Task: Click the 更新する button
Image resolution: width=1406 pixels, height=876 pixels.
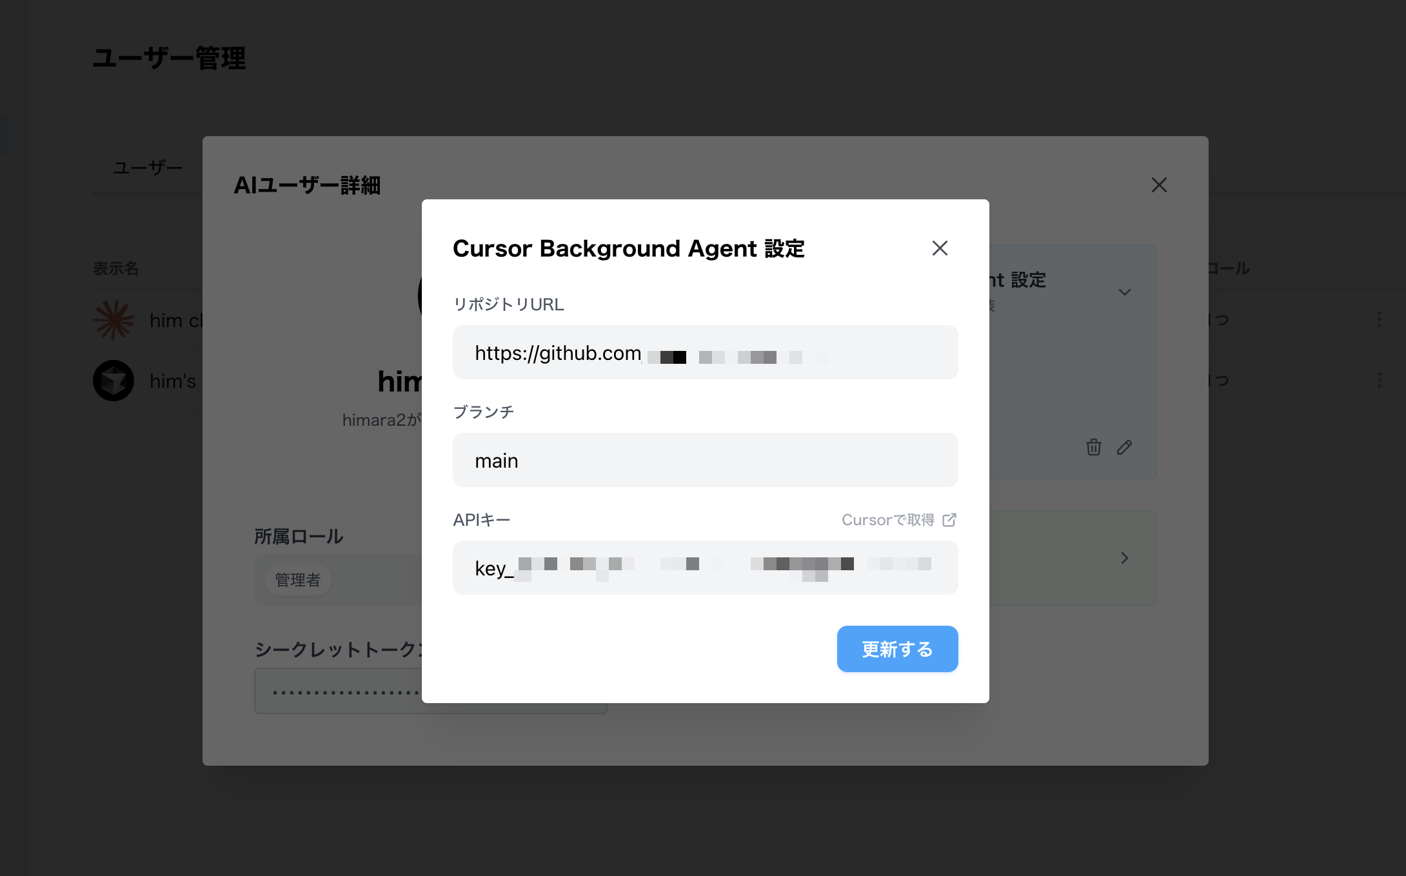Action: tap(897, 649)
